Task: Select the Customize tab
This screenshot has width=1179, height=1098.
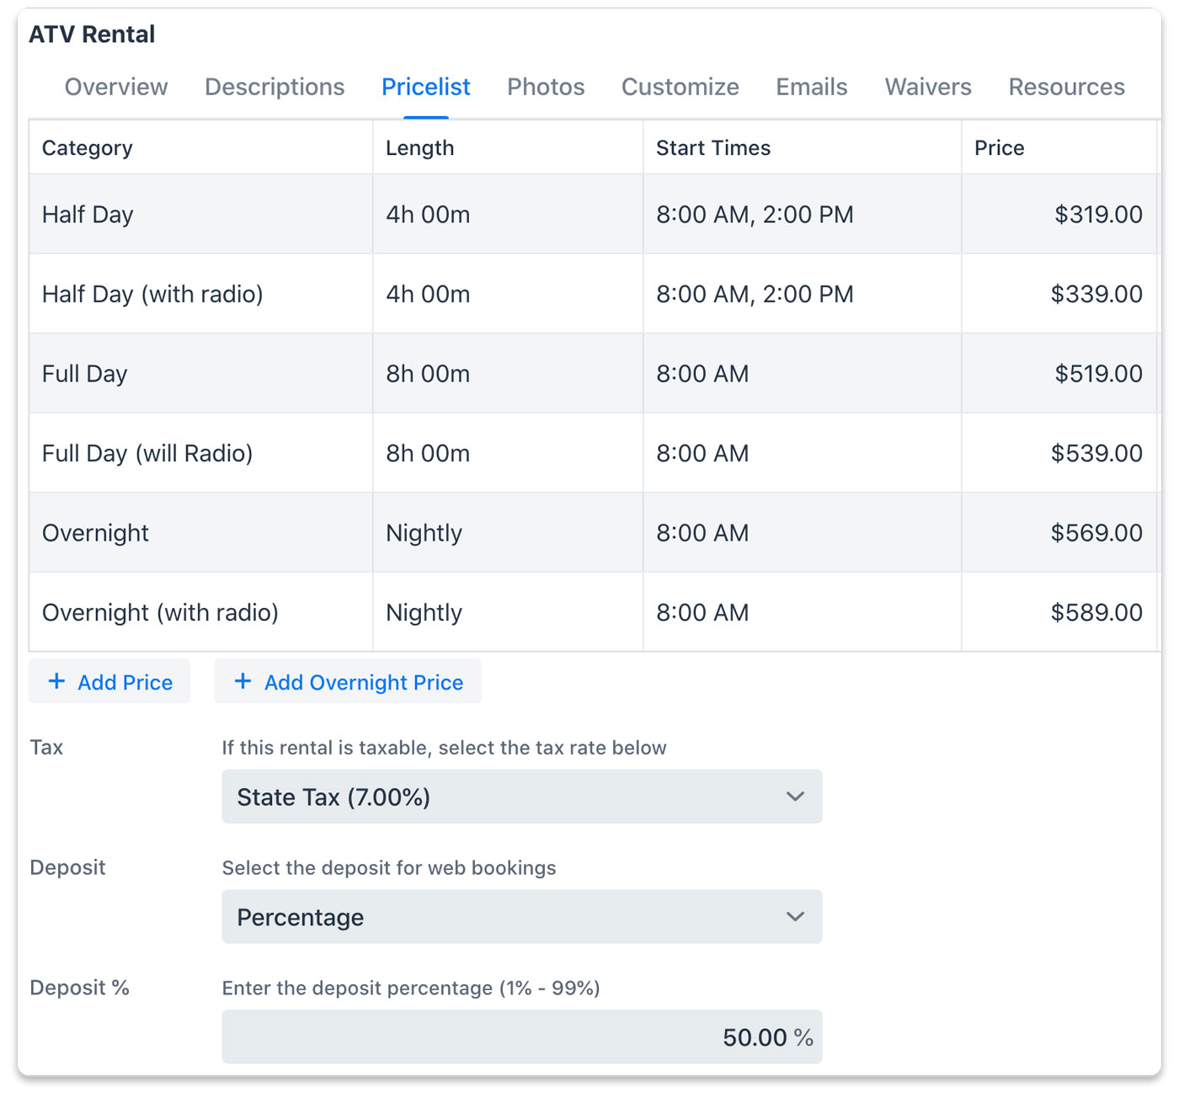Action: click(680, 87)
